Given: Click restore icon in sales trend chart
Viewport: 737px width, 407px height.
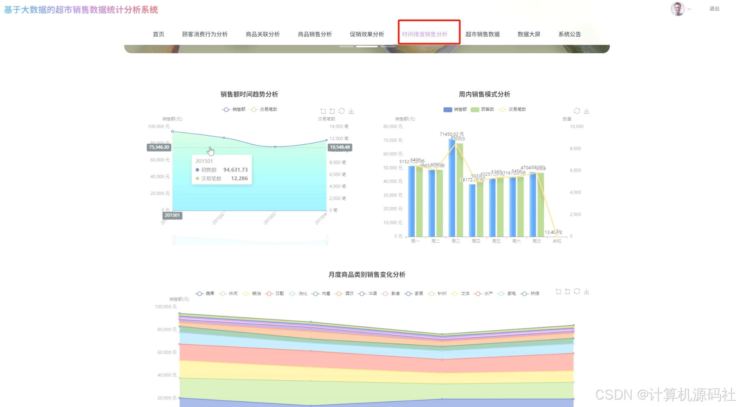Looking at the screenshot, I should tap(342, 111).
